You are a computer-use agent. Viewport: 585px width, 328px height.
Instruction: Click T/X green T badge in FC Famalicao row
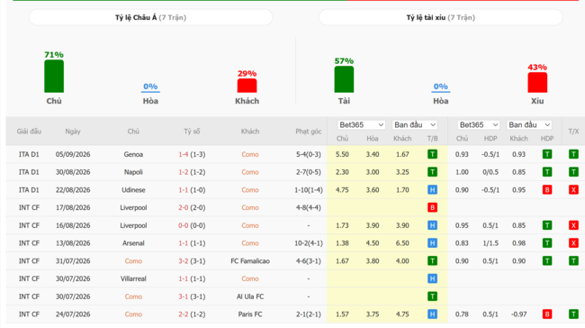coord(573,260)
